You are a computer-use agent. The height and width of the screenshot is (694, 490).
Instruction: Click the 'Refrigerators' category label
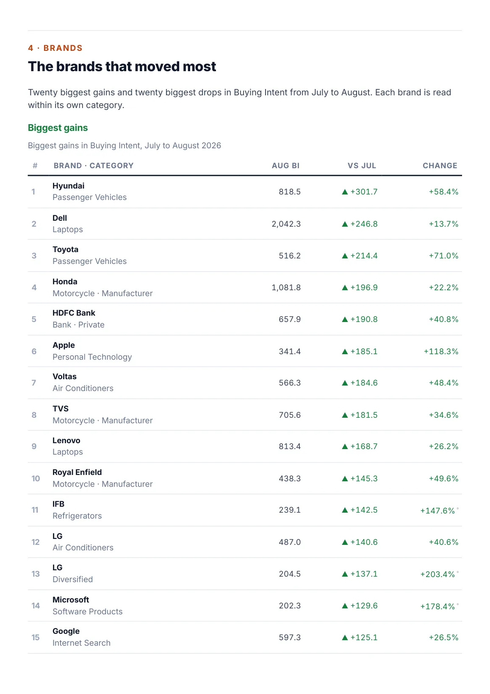[x=77, y=516]
